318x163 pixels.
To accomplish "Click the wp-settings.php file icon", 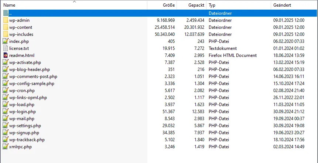I will click(x=6, y=125).
